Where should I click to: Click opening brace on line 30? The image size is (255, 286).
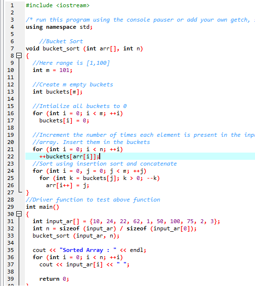click(27, 214)
